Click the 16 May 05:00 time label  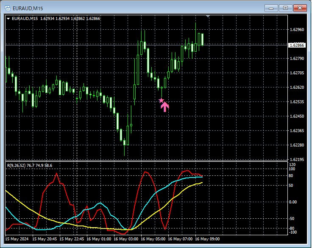153,239
